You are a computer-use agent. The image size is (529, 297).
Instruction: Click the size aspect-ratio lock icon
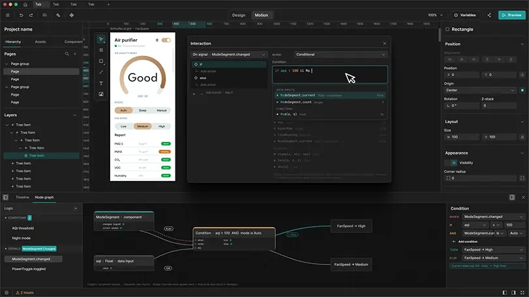pos(522,137)
